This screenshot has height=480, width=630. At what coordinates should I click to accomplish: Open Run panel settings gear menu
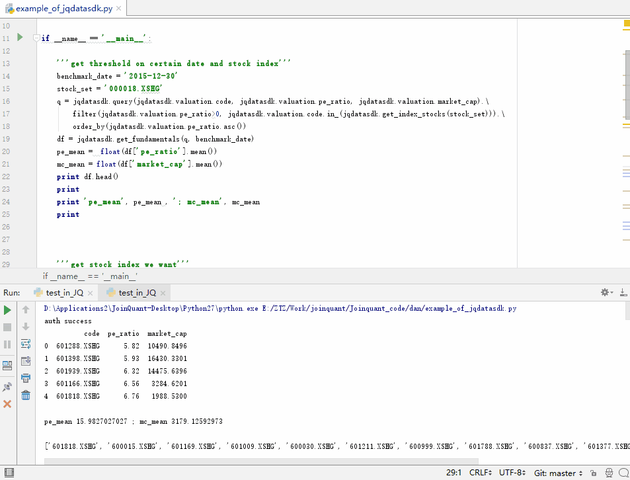tap(606, 292)
